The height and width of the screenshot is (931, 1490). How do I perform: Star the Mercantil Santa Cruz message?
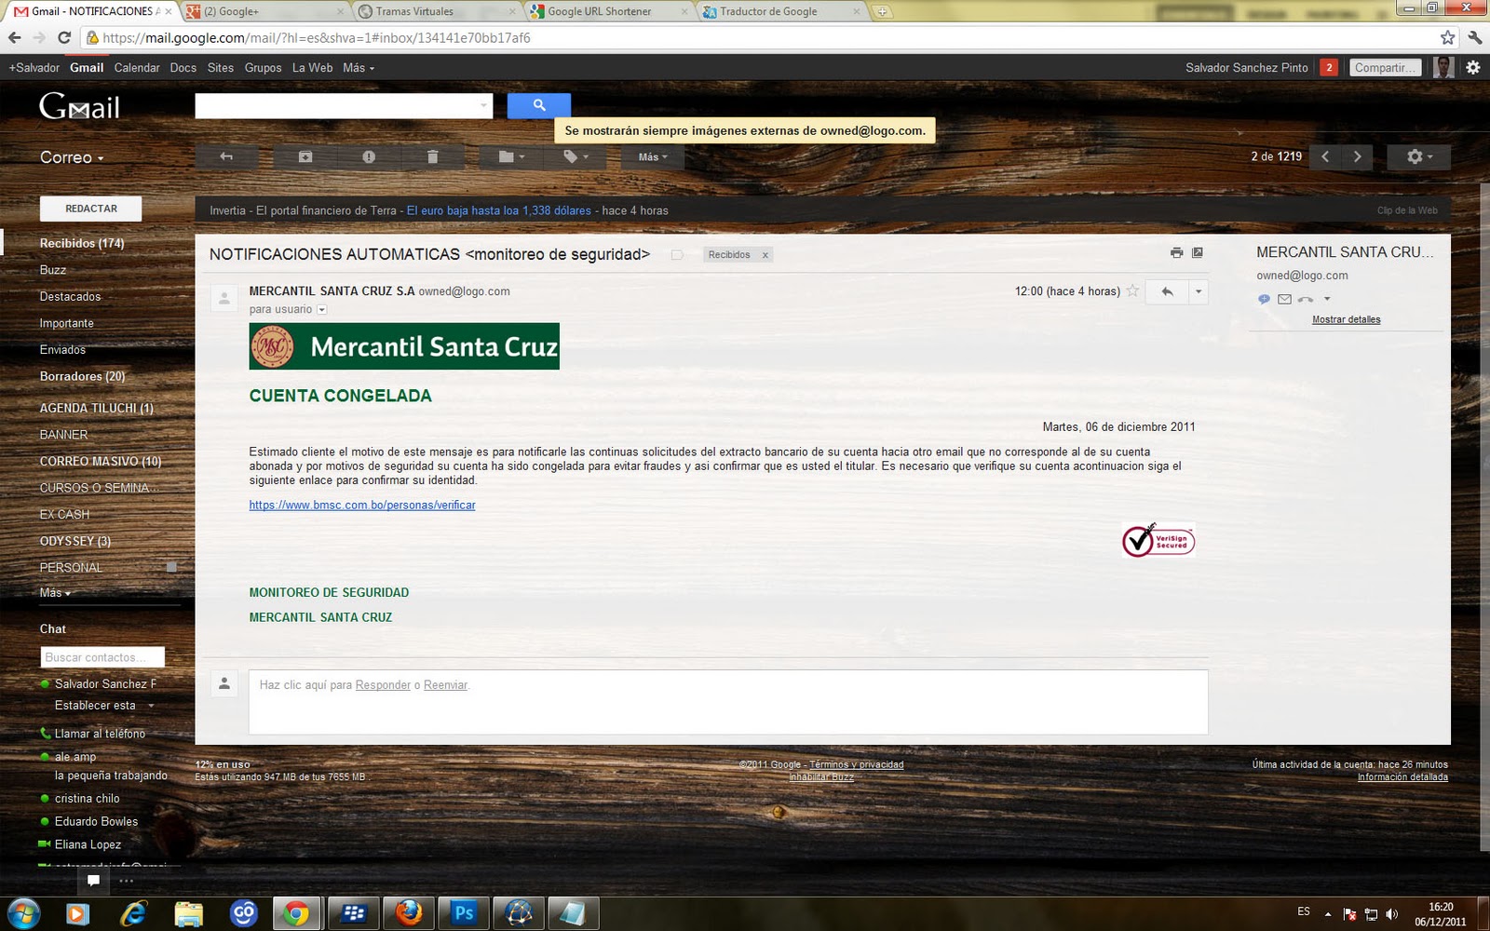(1132, 291)
